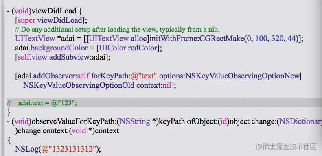Image resolution: width=322 pixels, height=156 pixels.
Task: Click the NSLog statement
Action: [58, 149]
